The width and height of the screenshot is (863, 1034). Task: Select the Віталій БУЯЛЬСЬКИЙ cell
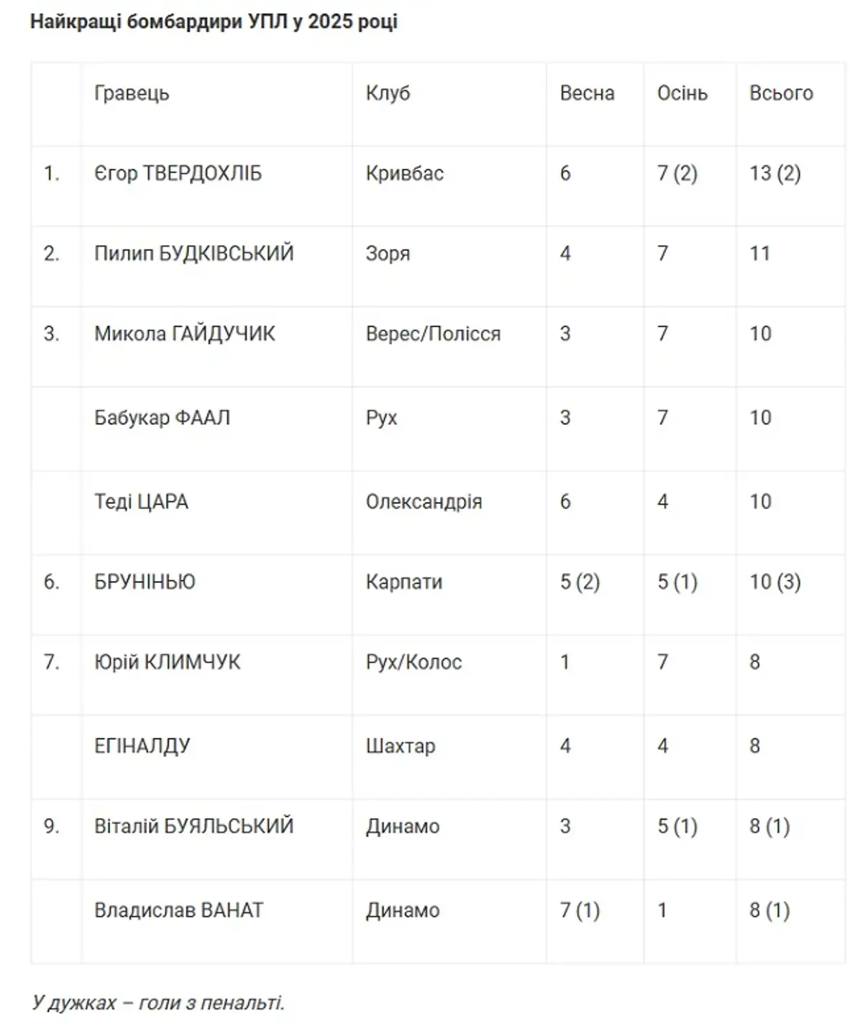point(193,826)
